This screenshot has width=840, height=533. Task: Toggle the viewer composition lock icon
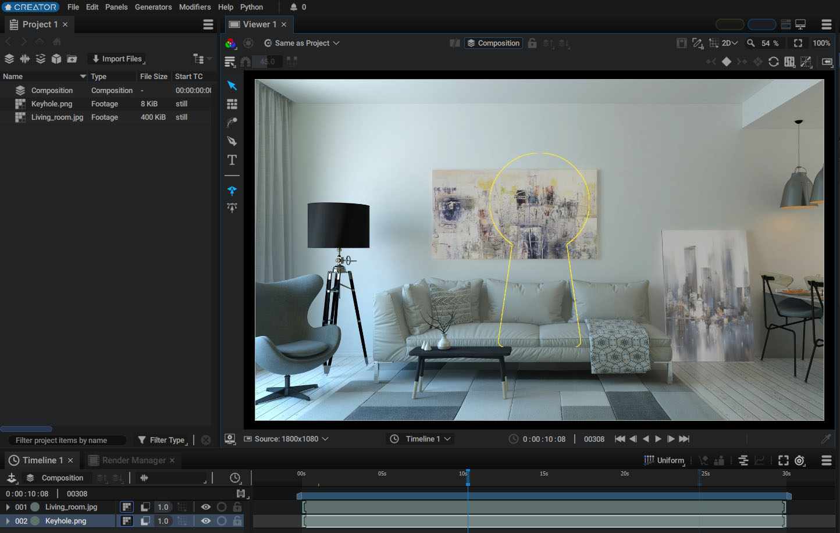532,43
